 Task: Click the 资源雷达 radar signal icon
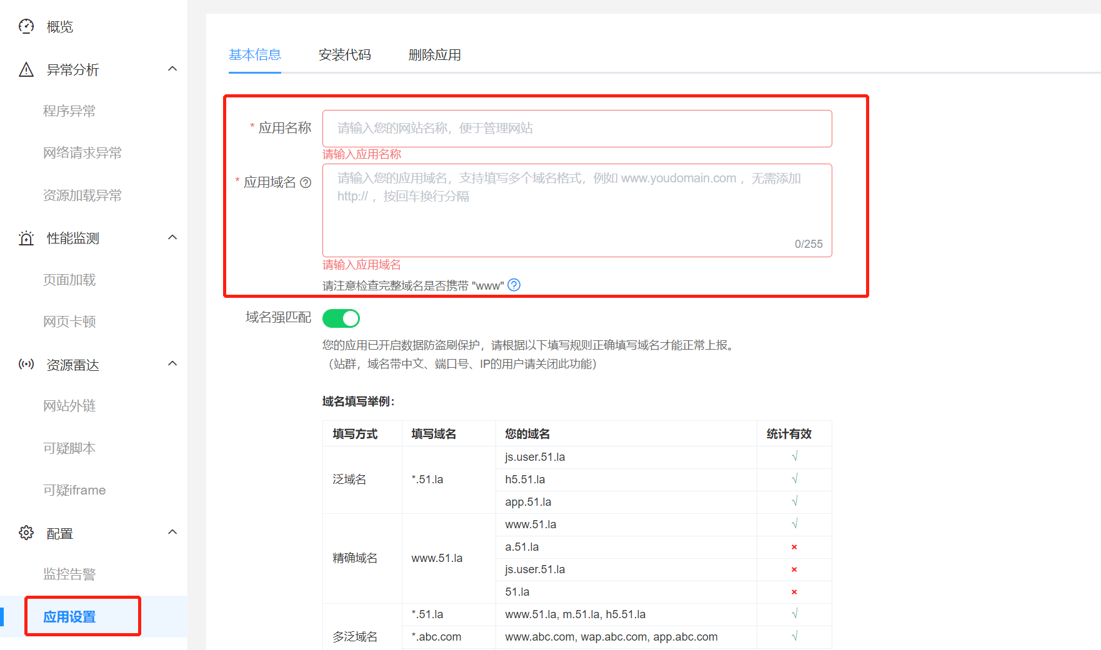click(26, 364)
